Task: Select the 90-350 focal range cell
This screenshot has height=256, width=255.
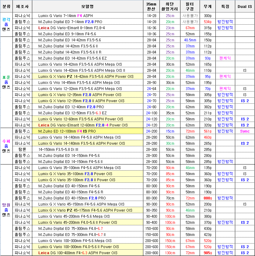Action: point(152,210)
